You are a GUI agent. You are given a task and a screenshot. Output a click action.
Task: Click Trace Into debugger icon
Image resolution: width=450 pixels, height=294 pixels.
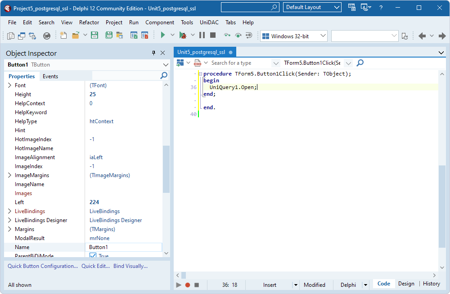click(x=227, y=35)
